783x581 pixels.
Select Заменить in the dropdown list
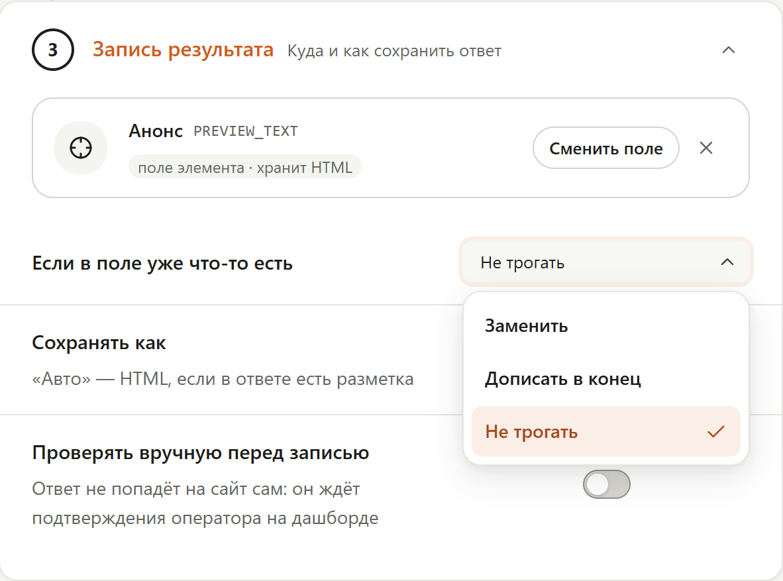605,326
